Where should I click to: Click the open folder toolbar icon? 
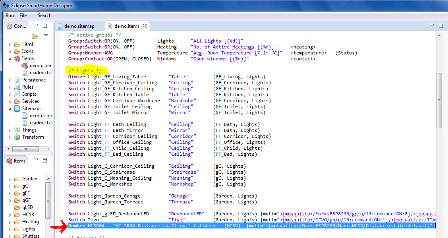35,36
